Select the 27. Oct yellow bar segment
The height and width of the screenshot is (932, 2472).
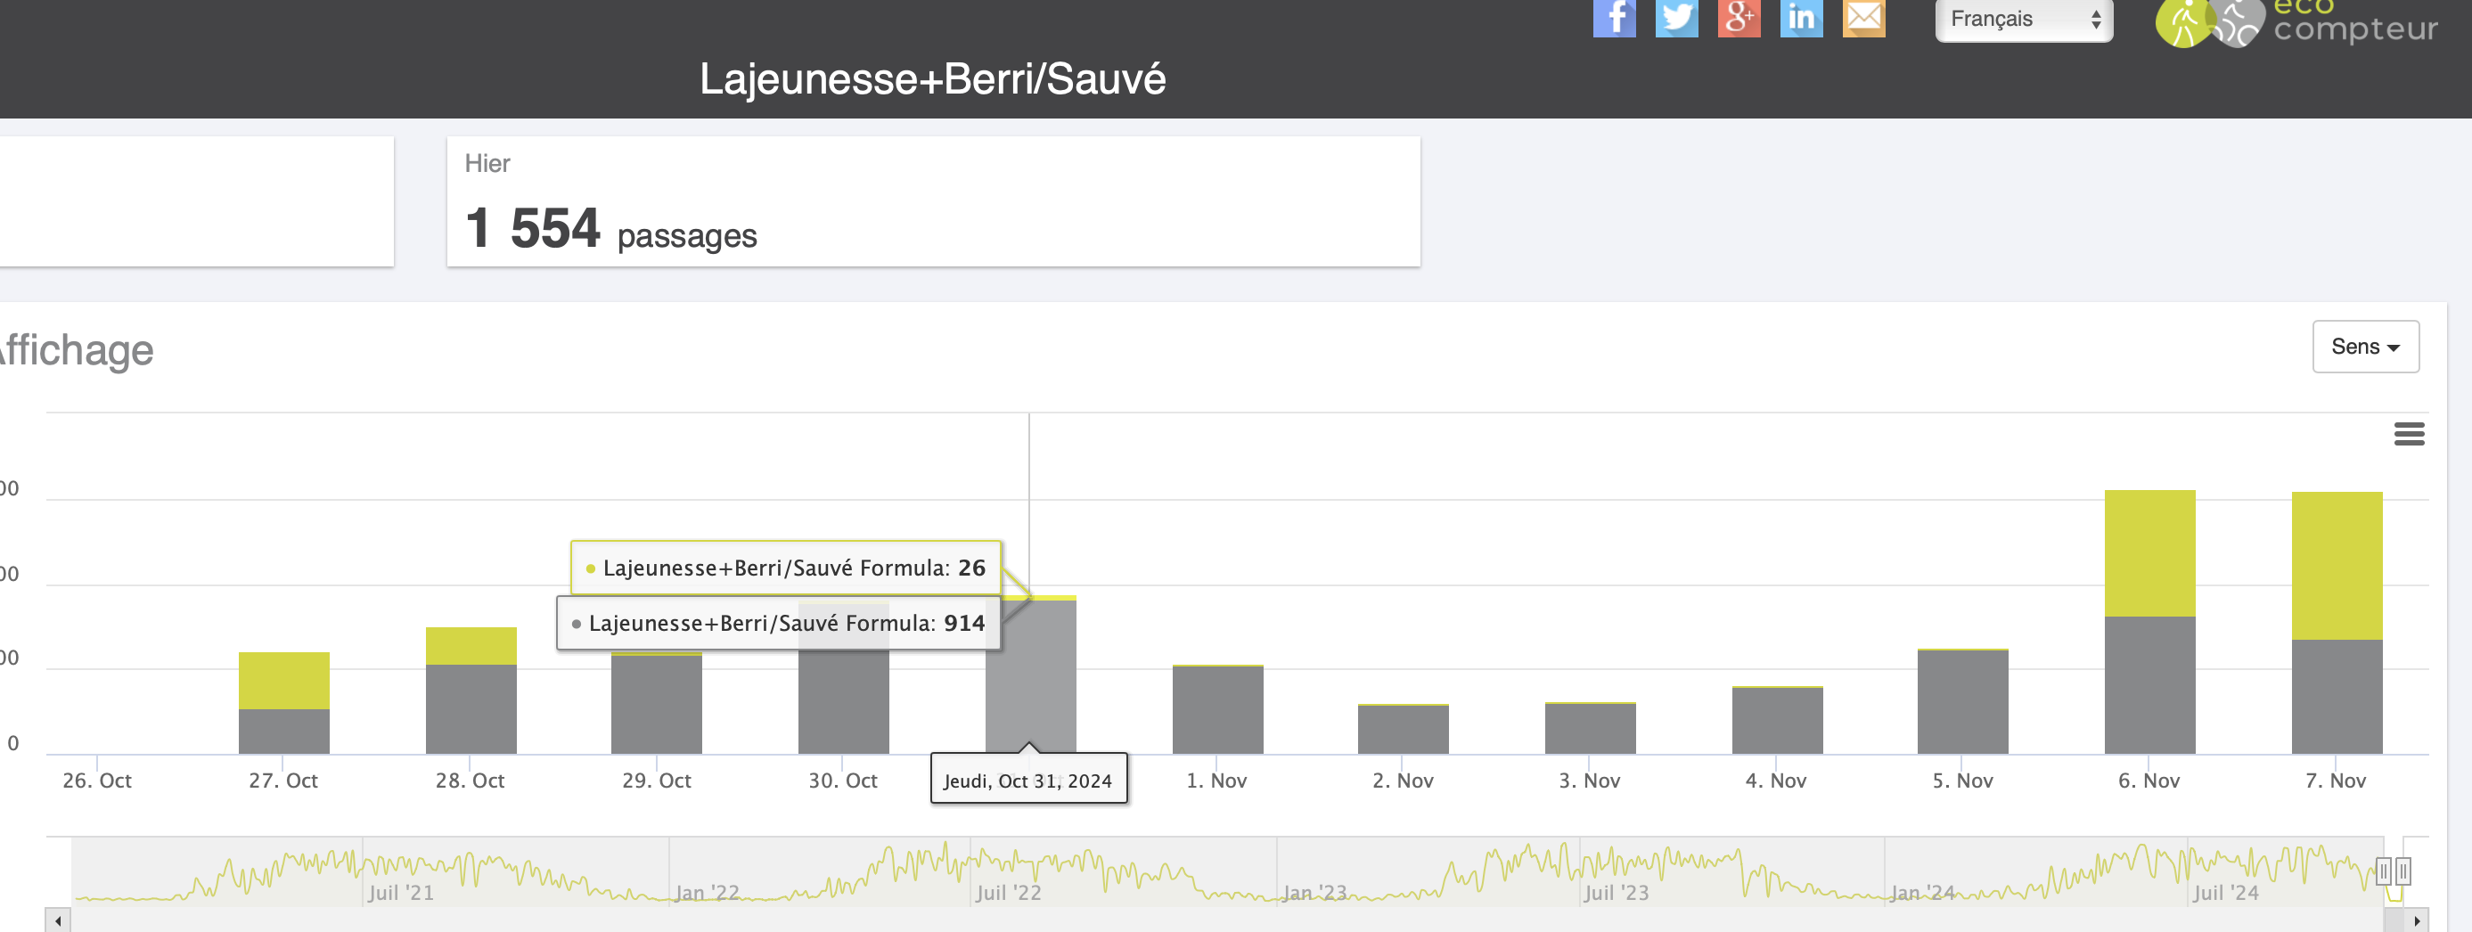coord(284,681)
